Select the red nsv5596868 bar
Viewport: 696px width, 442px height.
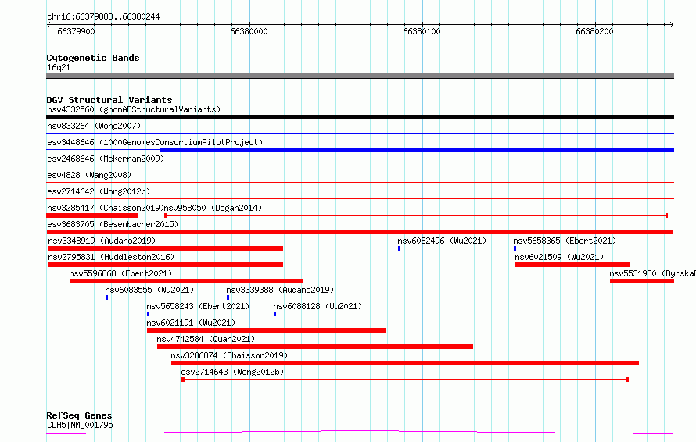(186, 281)
